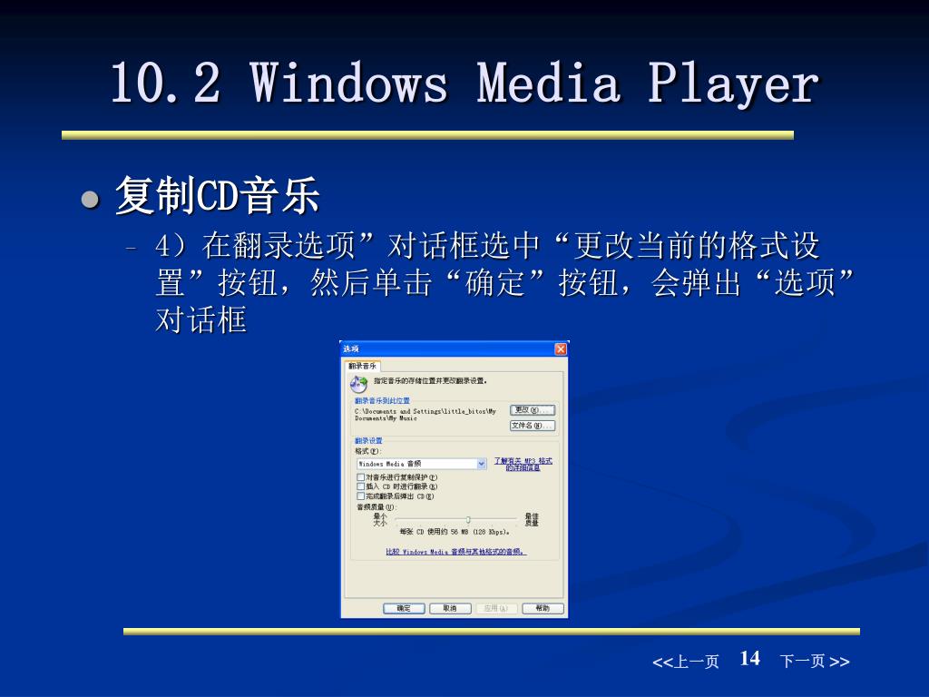Image resolution: width=929 pixels, height=697 pixels.
Task: Close the 选项 dialog with the X
Action: pos(560,349)
